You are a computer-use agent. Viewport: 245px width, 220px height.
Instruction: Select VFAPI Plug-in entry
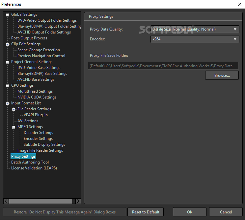point(36,115)
